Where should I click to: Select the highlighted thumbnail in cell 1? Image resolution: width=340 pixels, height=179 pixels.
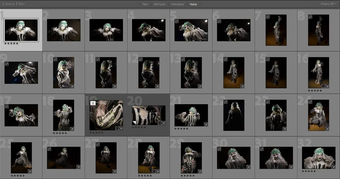pyautogui.click(x=21, y=30)
